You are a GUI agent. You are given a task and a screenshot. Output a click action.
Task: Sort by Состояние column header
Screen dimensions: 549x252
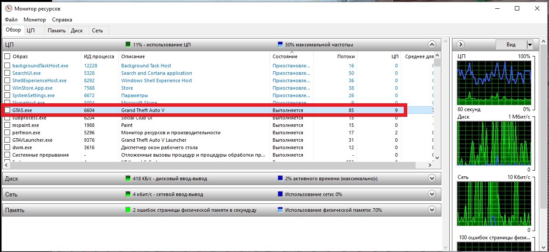(x=292, y=56)
